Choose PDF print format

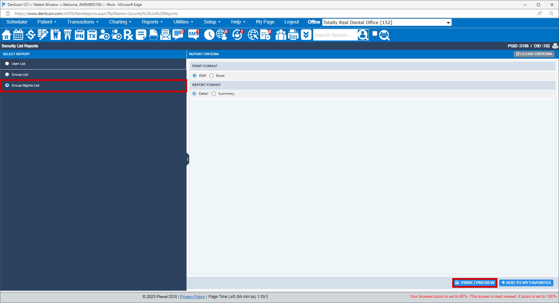pos(194,76)
